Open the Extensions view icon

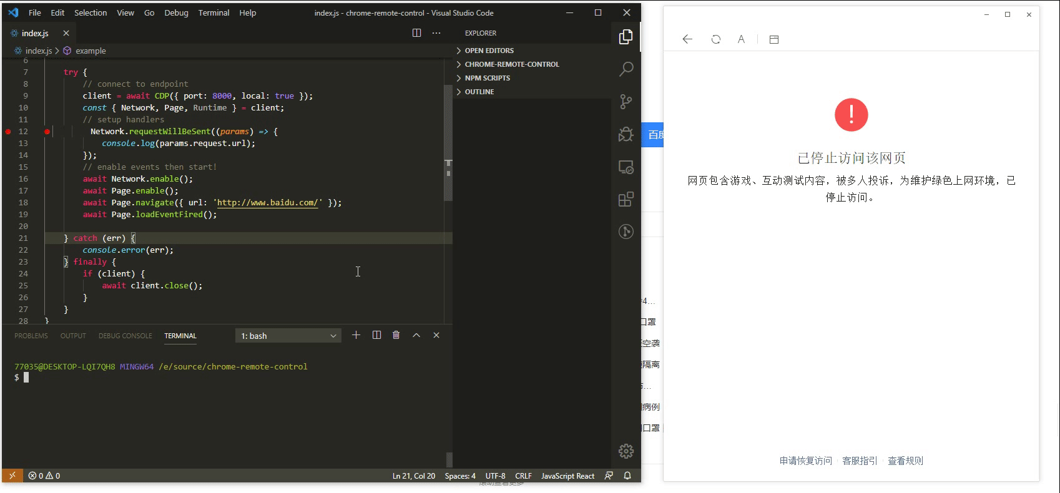click(626, 199)
